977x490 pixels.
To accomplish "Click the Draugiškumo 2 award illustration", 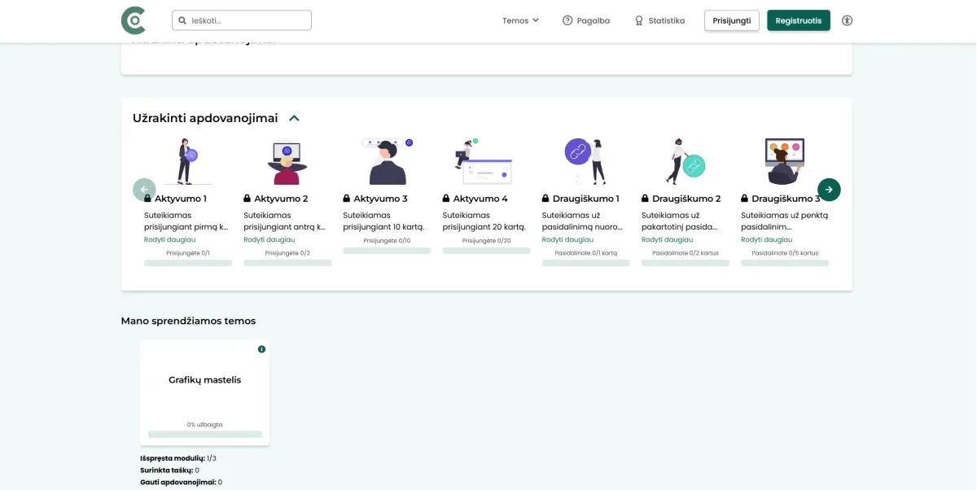I will (685, 161).
